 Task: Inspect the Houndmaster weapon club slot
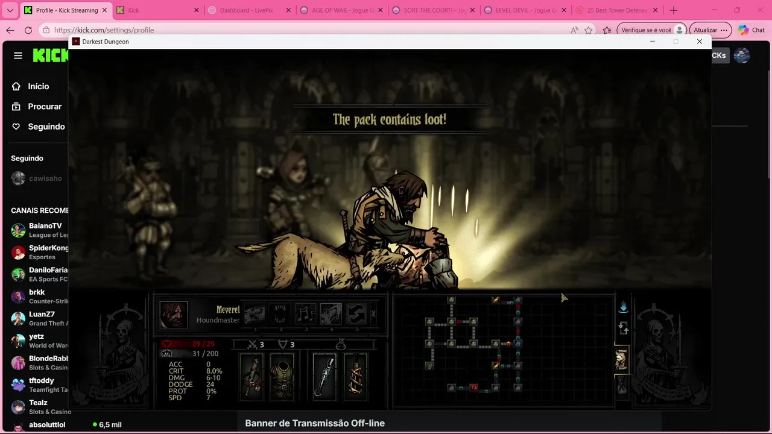coord(252,377)
